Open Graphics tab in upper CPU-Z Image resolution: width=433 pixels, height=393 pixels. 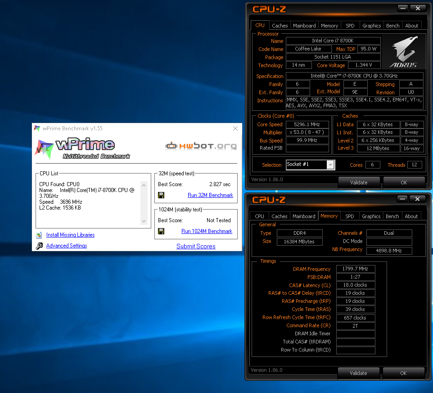(371, 26)
